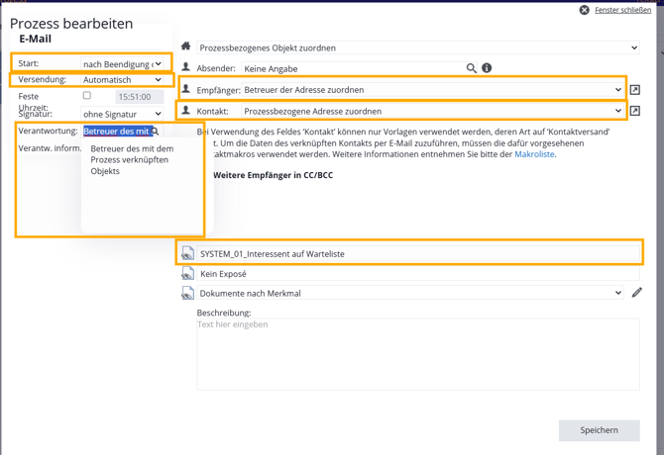Open external link icon beside Empfänger row

(x=635, y=90)
